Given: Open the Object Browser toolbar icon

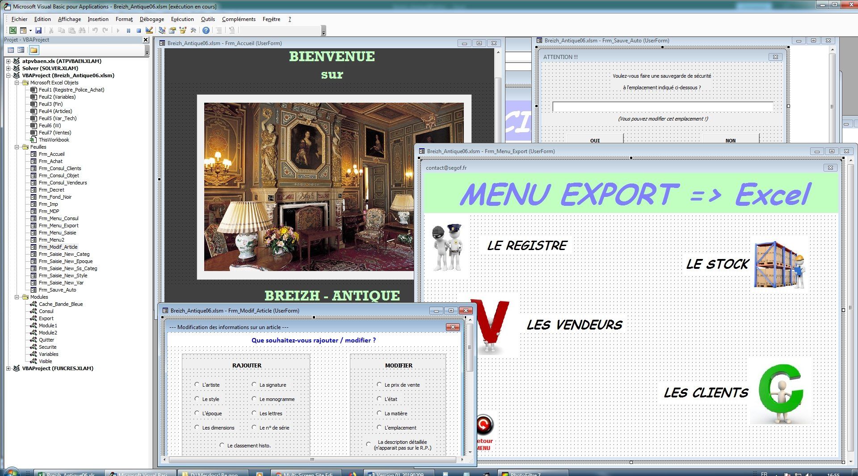Looking at the screenshot, I should click(183, 30).
